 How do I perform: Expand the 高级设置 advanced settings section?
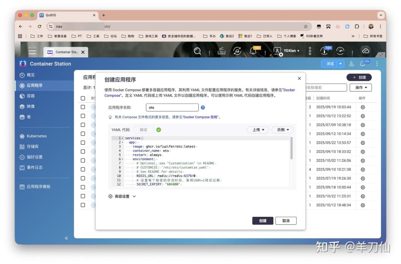coord(122,197)
